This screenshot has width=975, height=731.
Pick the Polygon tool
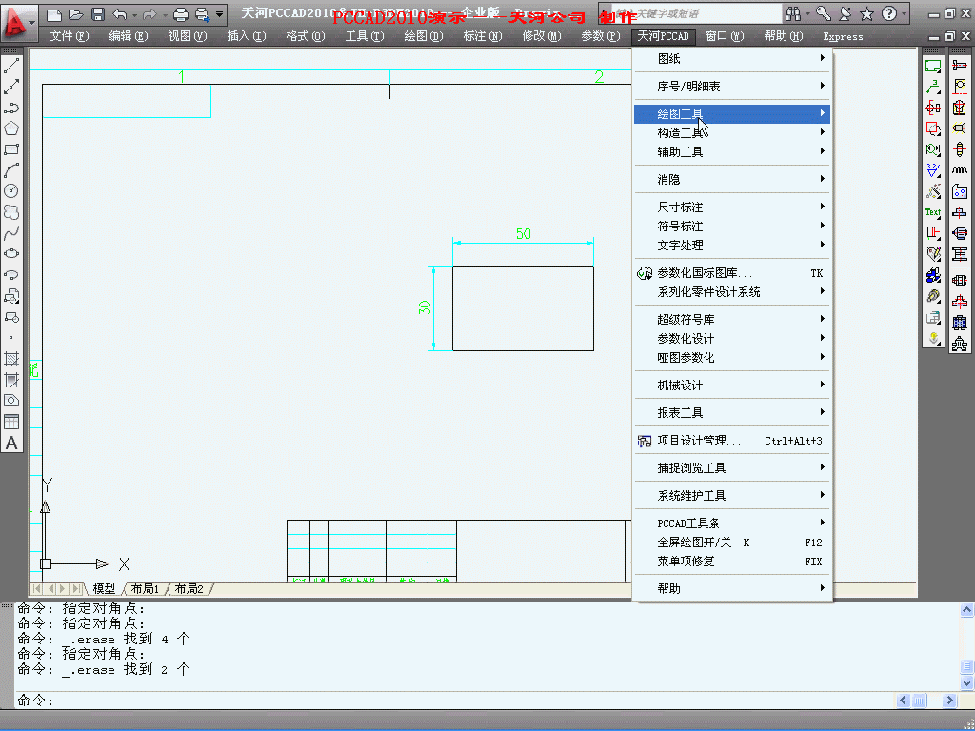[x=11, y=128]
